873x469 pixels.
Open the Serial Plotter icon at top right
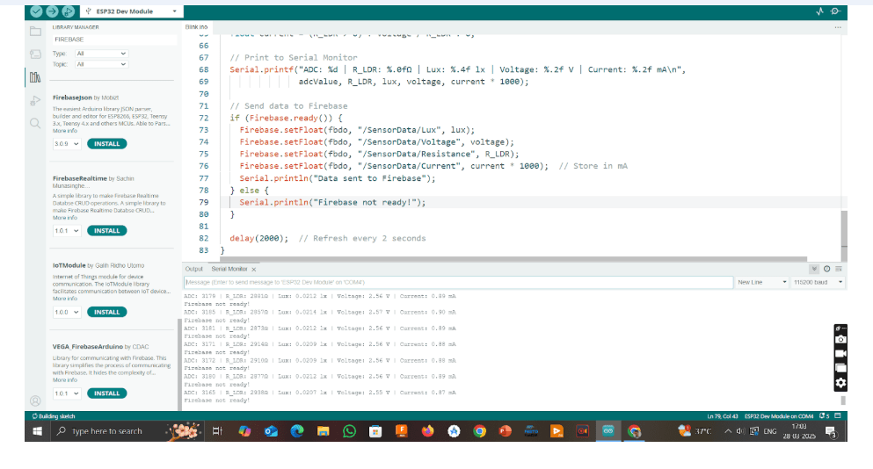click(820, 11)
